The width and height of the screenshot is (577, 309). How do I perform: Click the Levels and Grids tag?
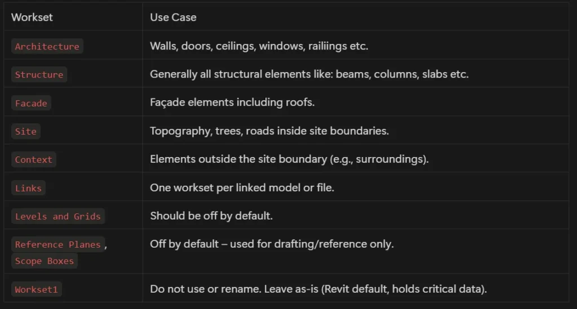(58, 216)
